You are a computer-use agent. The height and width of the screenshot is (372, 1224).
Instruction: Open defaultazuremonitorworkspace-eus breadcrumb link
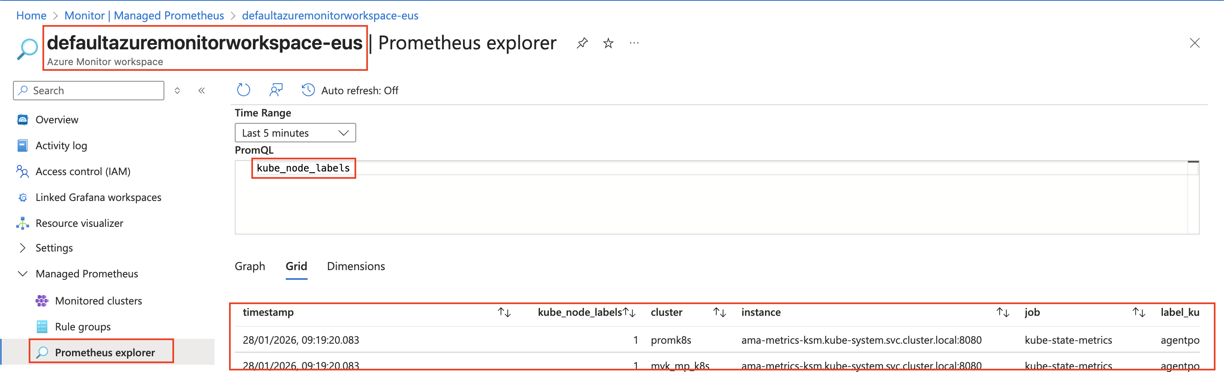click(x=330, y=16)
